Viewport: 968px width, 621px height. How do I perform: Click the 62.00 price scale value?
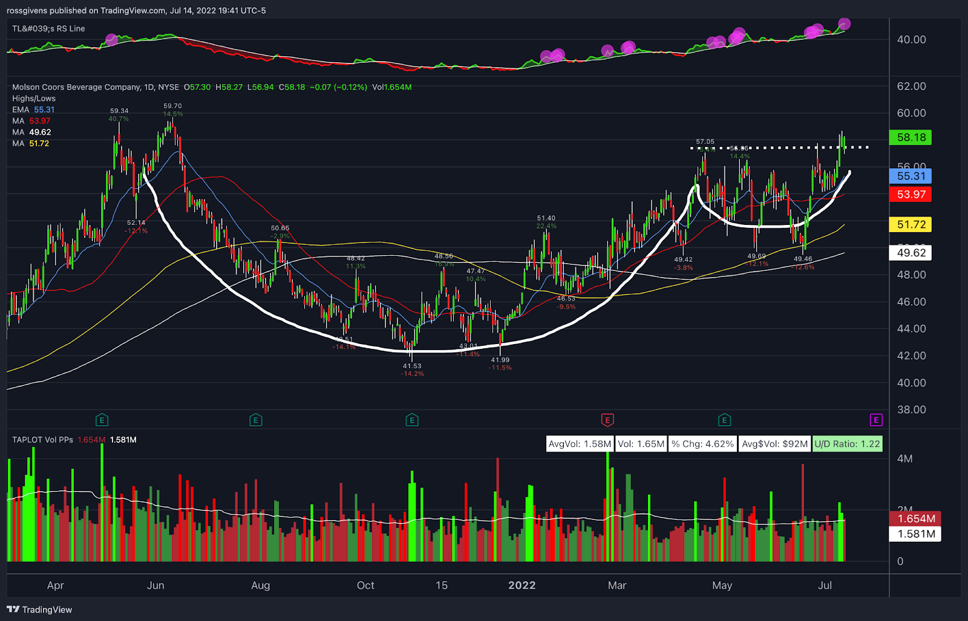point(911,86)
